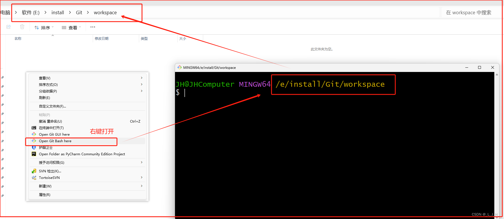
Task: Focus the 在 workspace 中搜索 search box
Action: [x=471, y=13]
